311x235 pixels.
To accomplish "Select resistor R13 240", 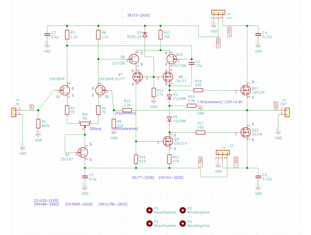I will 161,35.
